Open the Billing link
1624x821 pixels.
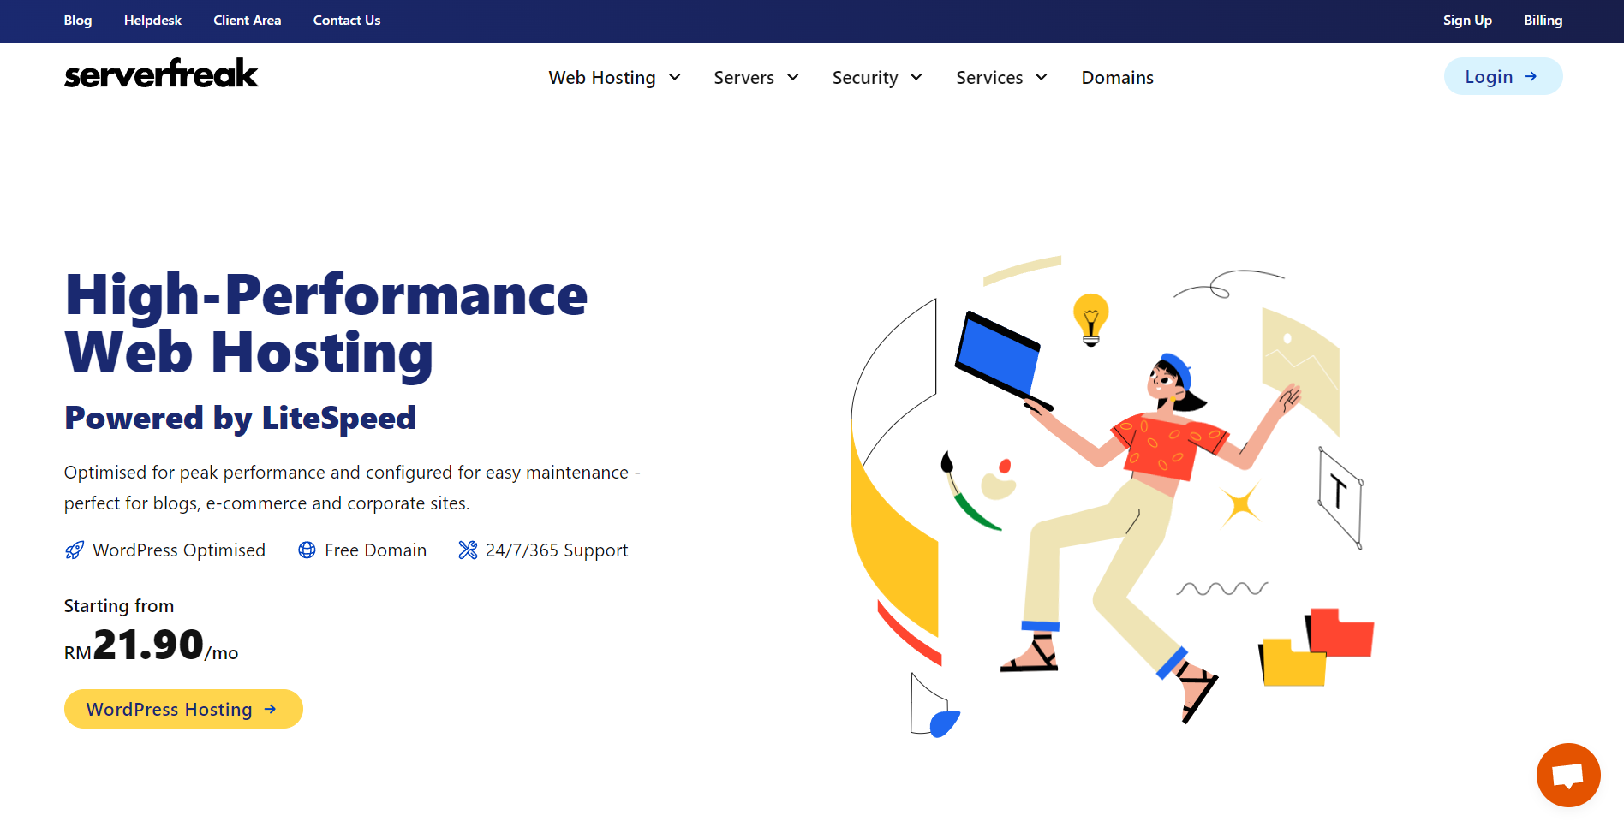coord(1543,21)
